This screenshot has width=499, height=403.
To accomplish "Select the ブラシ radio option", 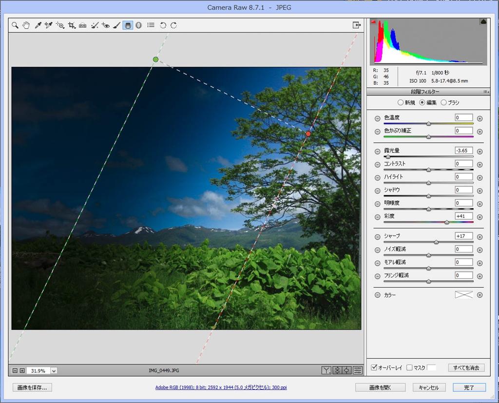I will coord(443,102).
